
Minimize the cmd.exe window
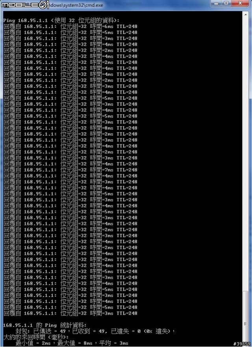[217, 3]
